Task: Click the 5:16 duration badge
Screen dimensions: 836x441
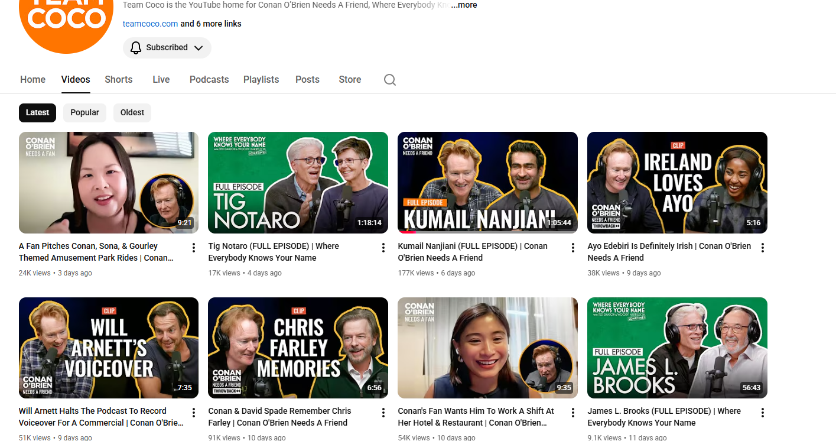Action: [753, 223]
